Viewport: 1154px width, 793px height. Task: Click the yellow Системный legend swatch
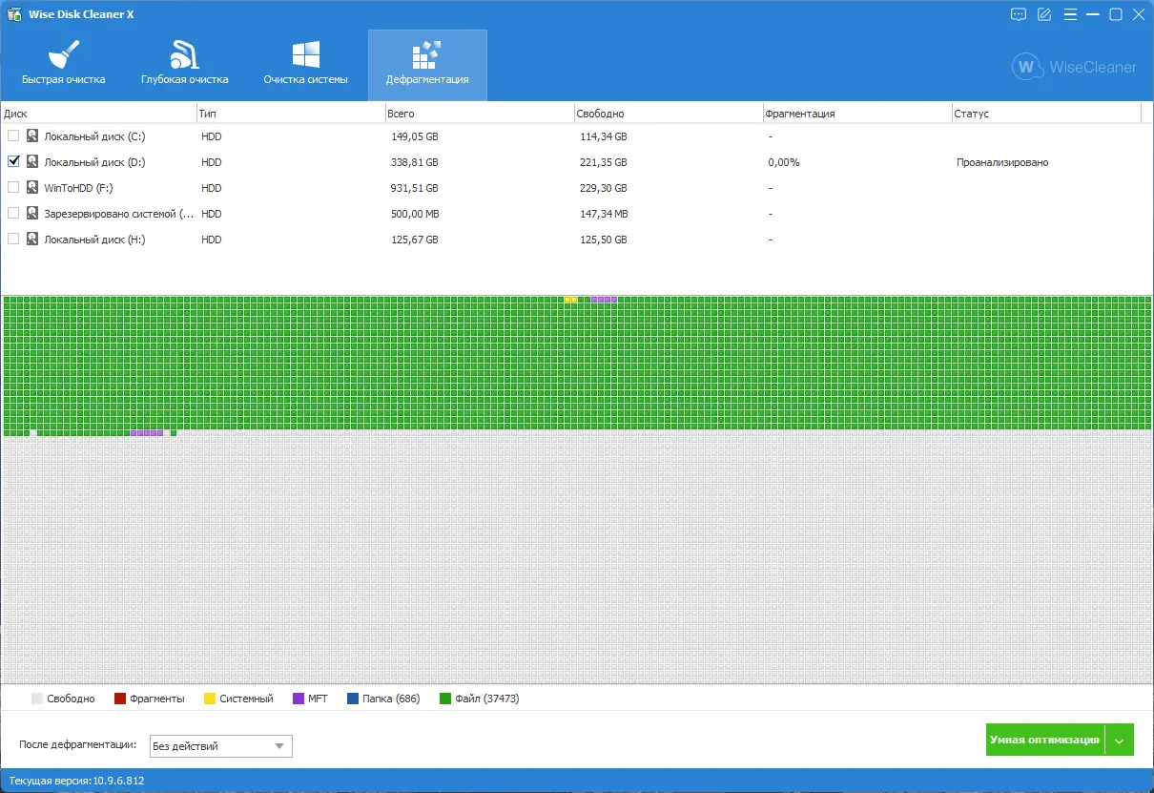pos(210,699)
